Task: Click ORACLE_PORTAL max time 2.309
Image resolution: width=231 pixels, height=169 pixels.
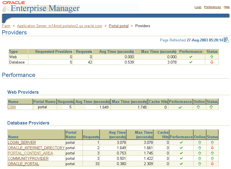Action: point(148,164)
